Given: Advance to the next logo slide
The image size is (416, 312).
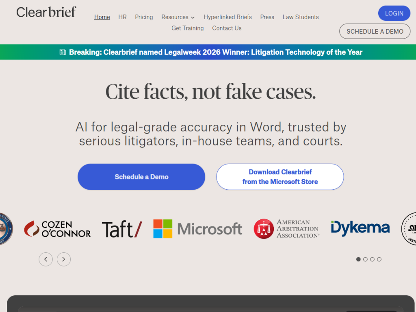Looking at the screenshot, I should coord(64,259).
